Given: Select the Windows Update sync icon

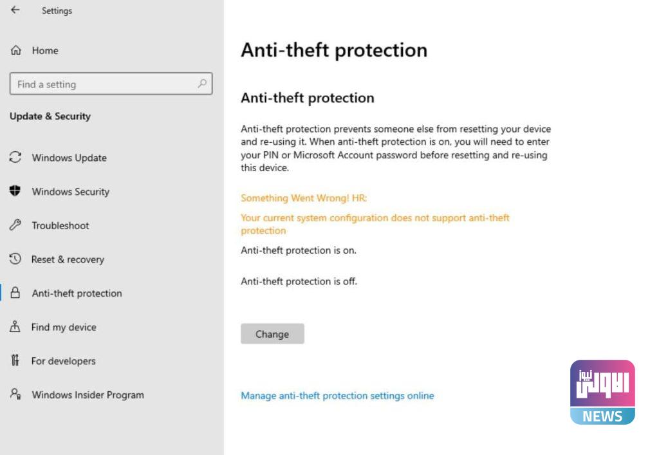Looking at the screenshot, I should coord(15,158).
